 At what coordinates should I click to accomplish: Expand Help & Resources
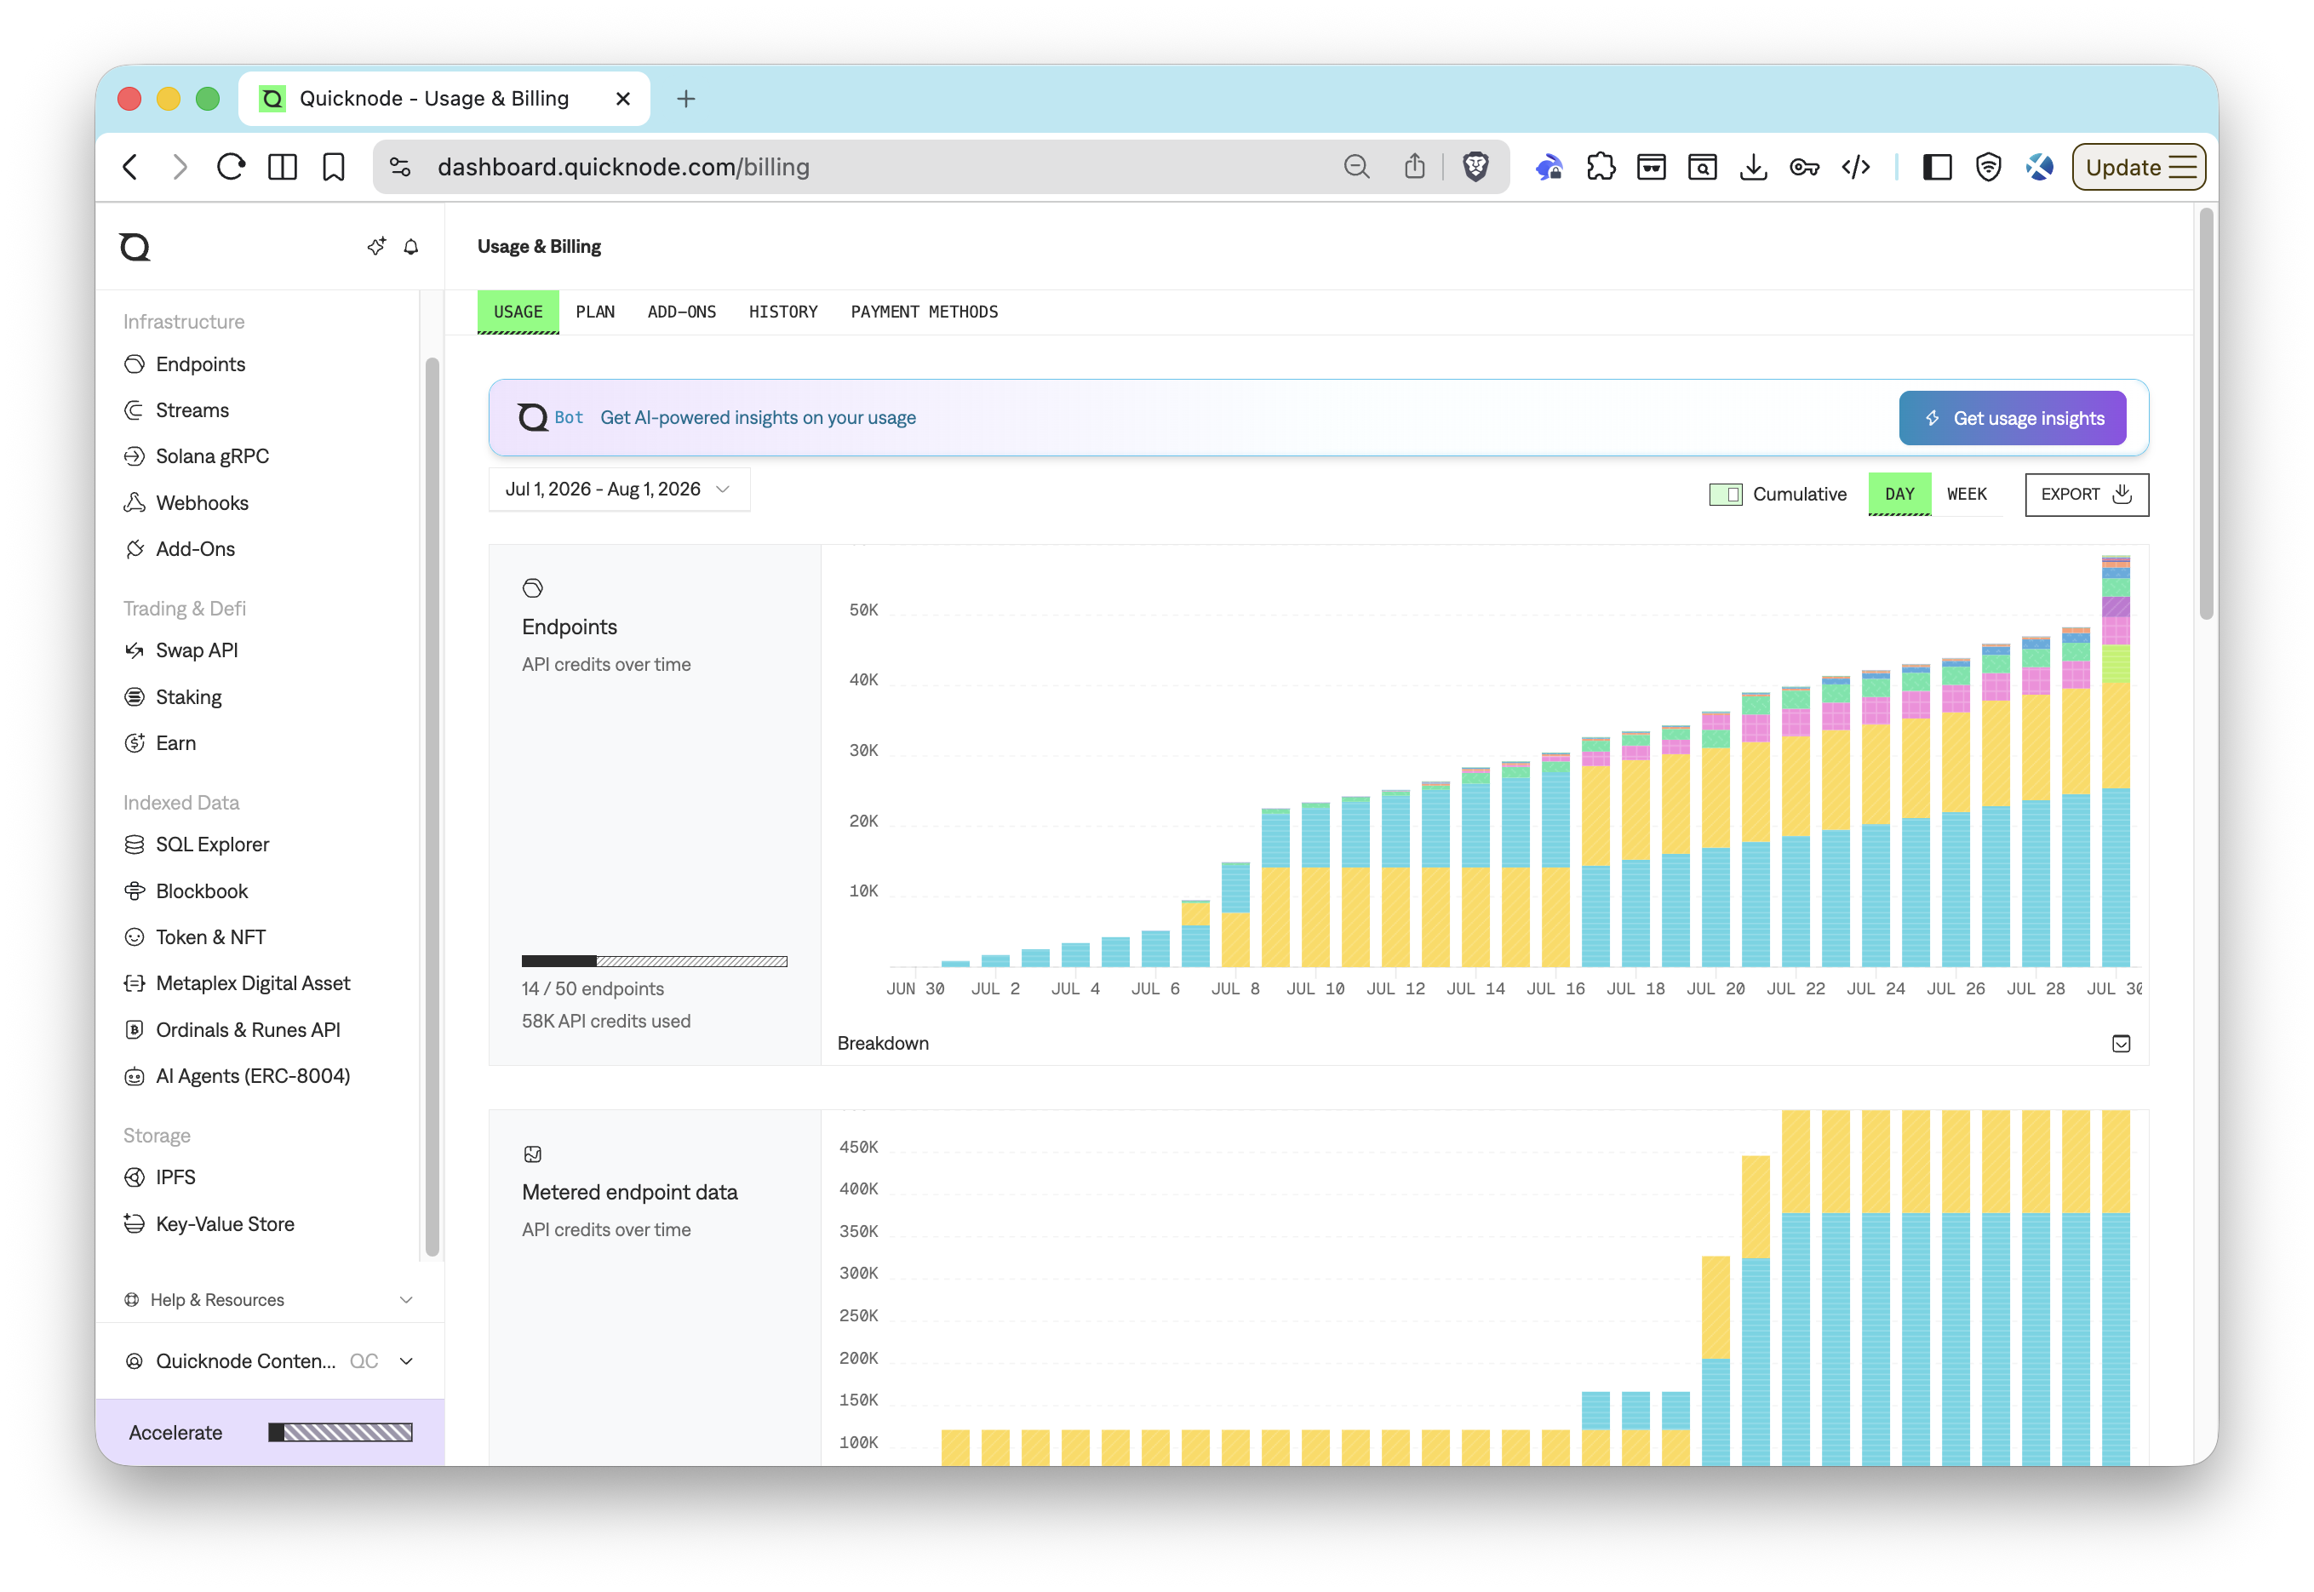coord(268,1300)
